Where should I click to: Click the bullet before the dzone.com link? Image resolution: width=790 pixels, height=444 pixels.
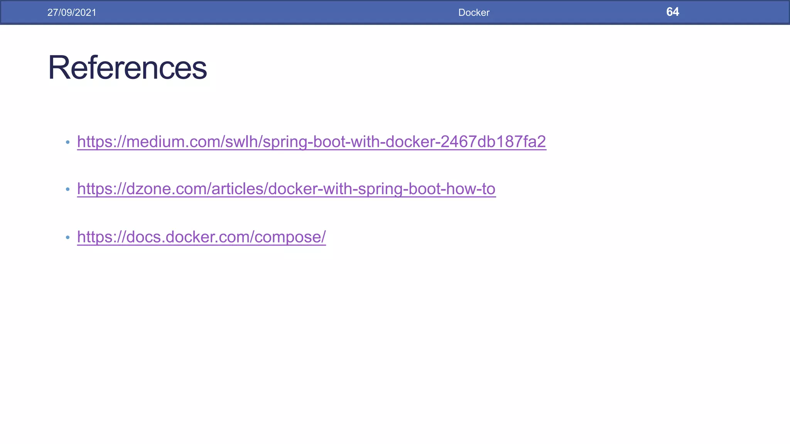68,189
